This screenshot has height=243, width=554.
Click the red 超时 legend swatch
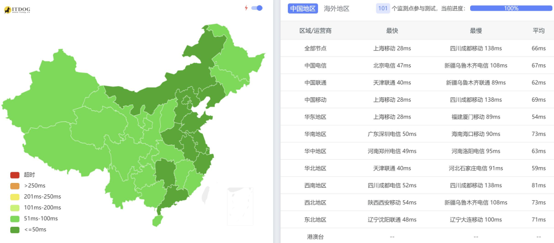pos(15,175)
